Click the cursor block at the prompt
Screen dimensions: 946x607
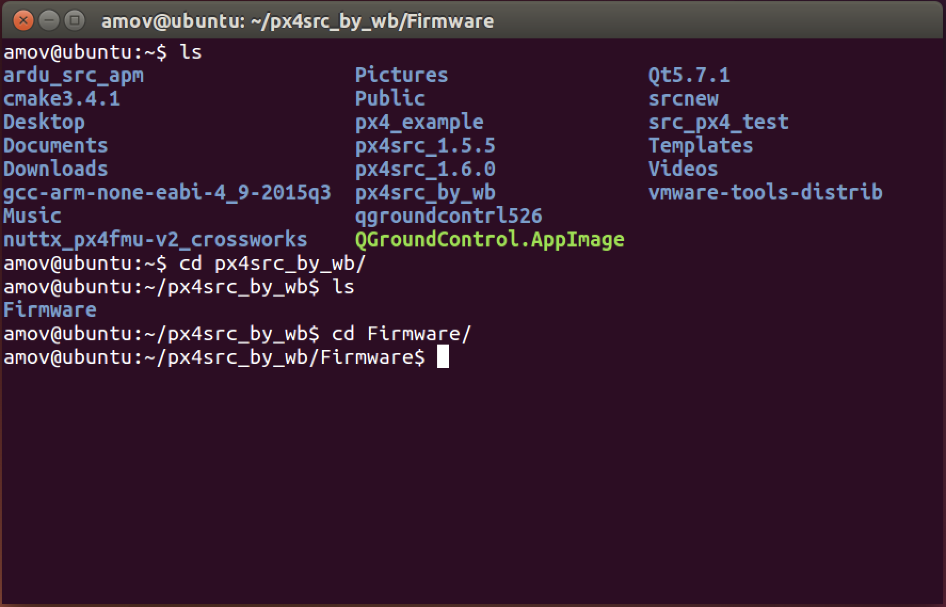(x=443, y=357)
